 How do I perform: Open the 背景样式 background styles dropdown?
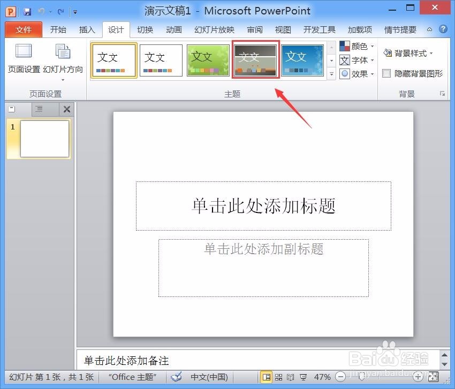[x=408, y=53]
